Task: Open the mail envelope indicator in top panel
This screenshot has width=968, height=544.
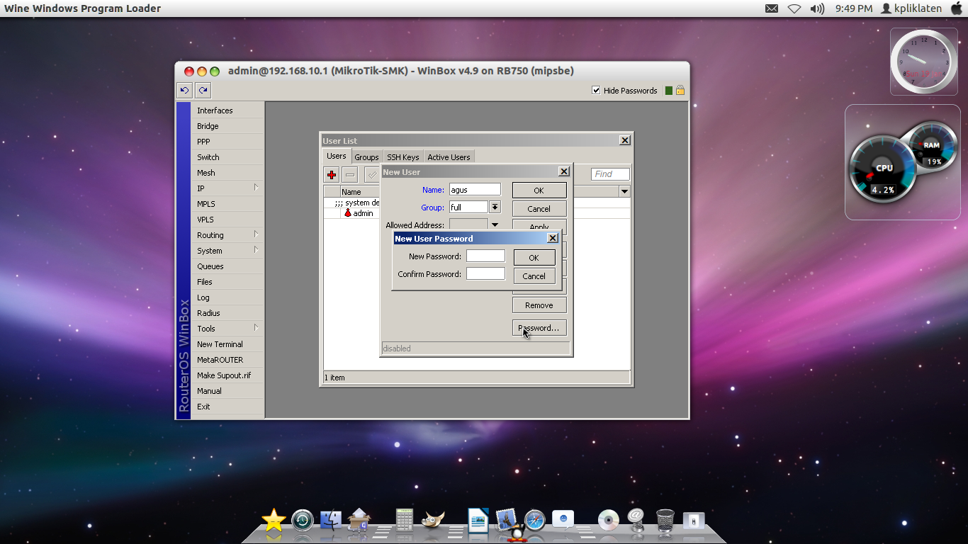Action: click(x=772, y=8)
